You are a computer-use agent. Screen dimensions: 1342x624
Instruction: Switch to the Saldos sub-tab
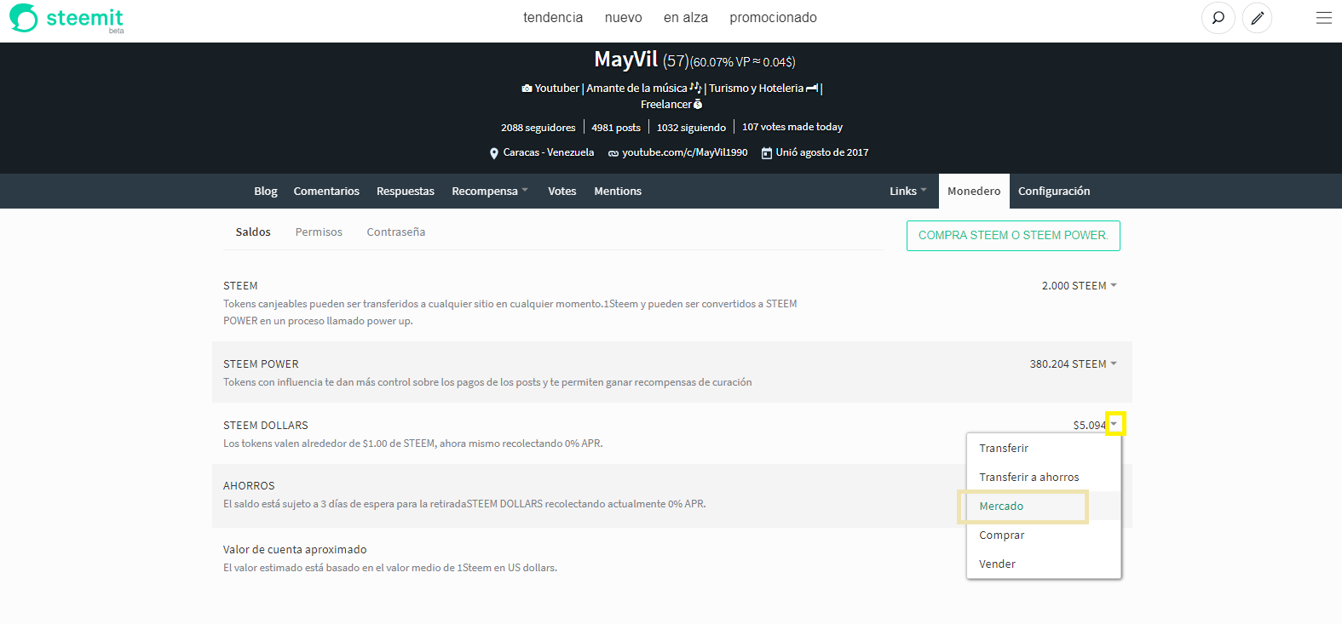click(253, 232)
